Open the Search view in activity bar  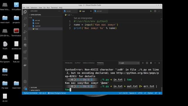click(x=25, y=18)
